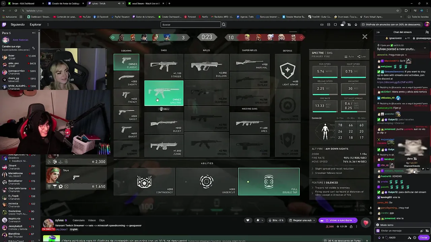Image resolution: width=431 pixels, height=242 pixels.
Task: Mute the sylvee Twitch tab audio icon
Action: [119, 3]
